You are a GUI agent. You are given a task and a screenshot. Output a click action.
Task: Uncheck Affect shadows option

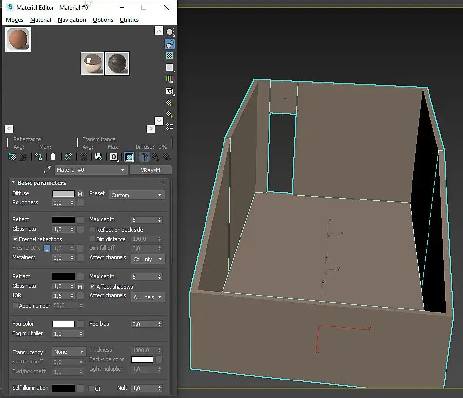[93, 287]
